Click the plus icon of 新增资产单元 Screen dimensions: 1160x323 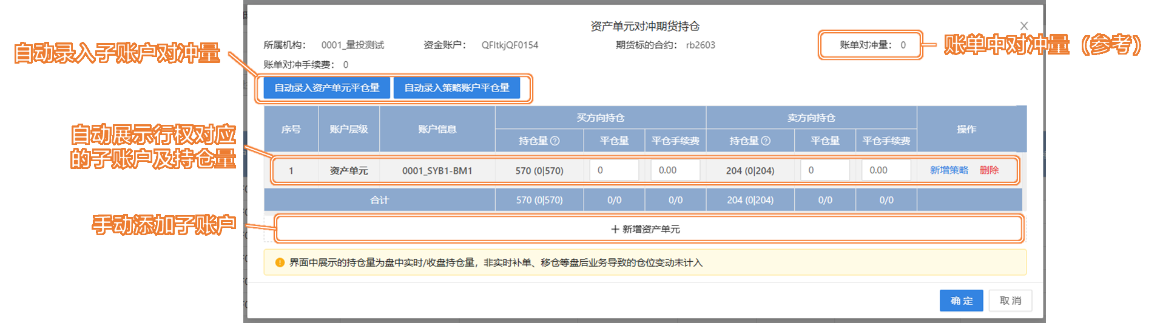615,229
